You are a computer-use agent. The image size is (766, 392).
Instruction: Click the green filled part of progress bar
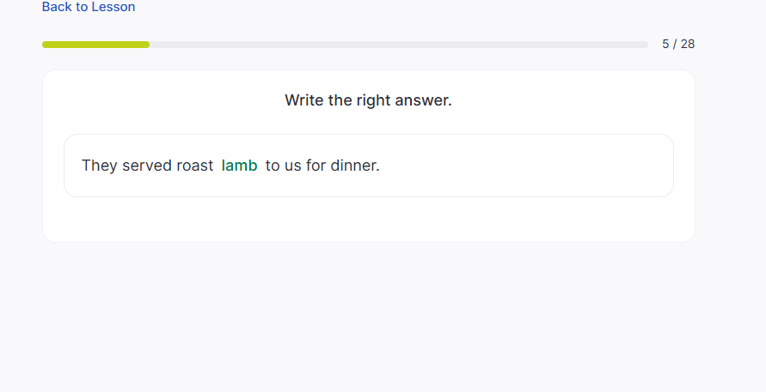pos(95,44)
